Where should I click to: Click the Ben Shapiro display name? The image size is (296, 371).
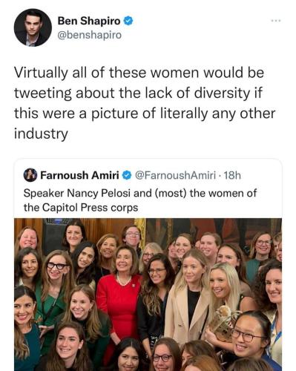[89, 21]
